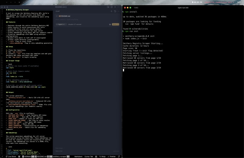The image size is (244, 158).
Task: Click the CHAT panel header label
Action: (58, 11)
